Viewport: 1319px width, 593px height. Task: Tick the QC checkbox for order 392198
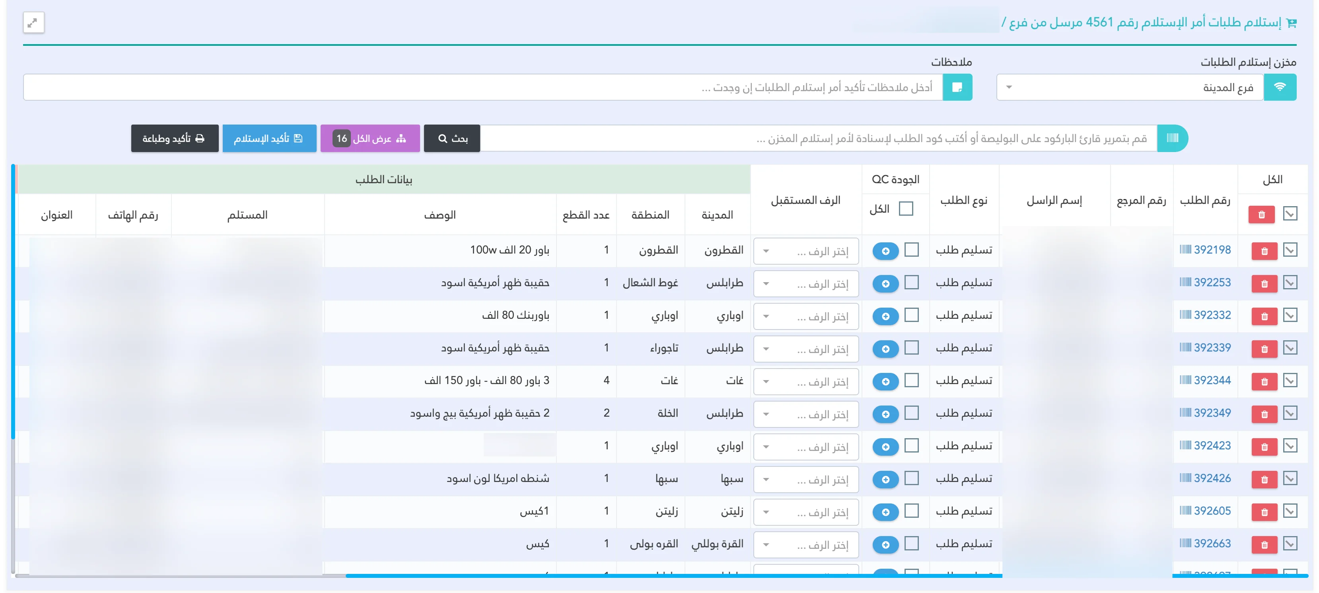coord(911,250)
